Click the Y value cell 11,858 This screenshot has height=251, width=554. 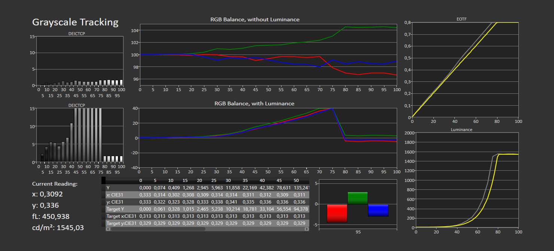click(232, 188)
